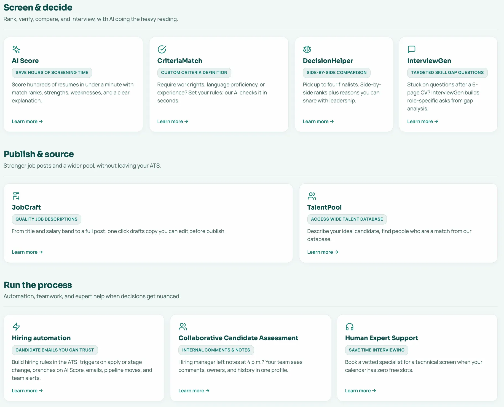The width and height of the screenshot is (504, 407).
Task: Click the Custom Criteria Definition badge
Action: click(x=194, y=73)
